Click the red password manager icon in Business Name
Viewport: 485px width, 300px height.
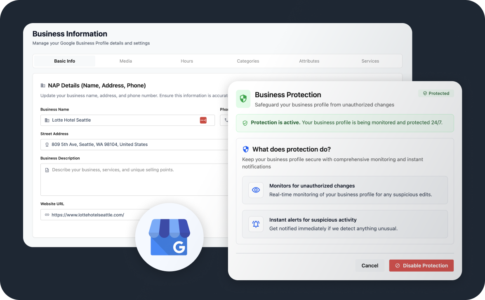pos(203,120)
